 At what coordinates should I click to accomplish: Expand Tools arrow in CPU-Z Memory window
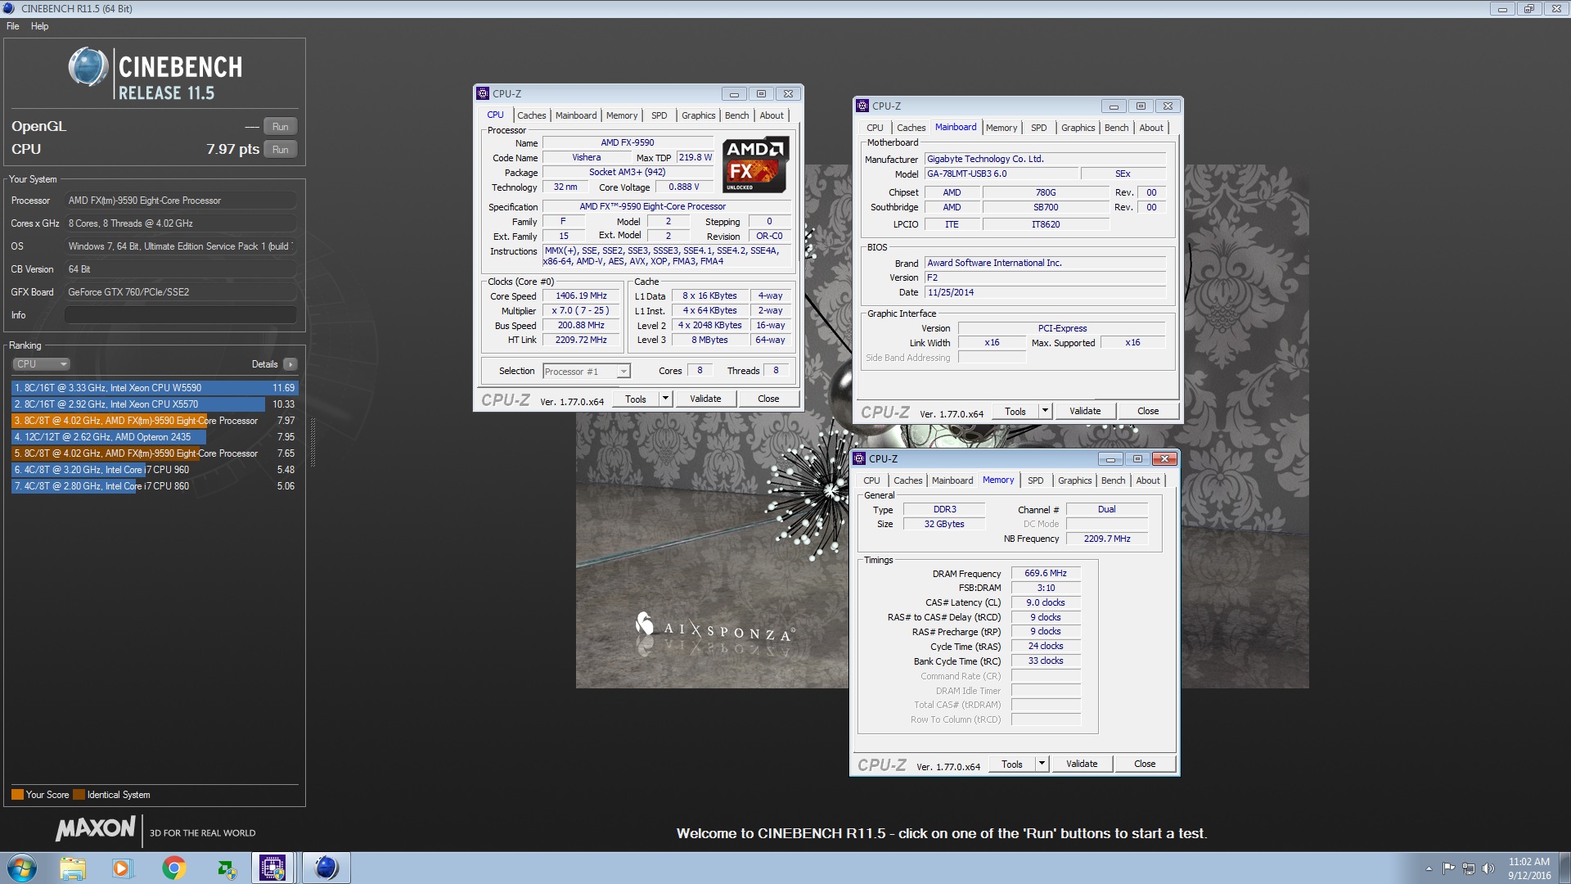(1042, 764)
